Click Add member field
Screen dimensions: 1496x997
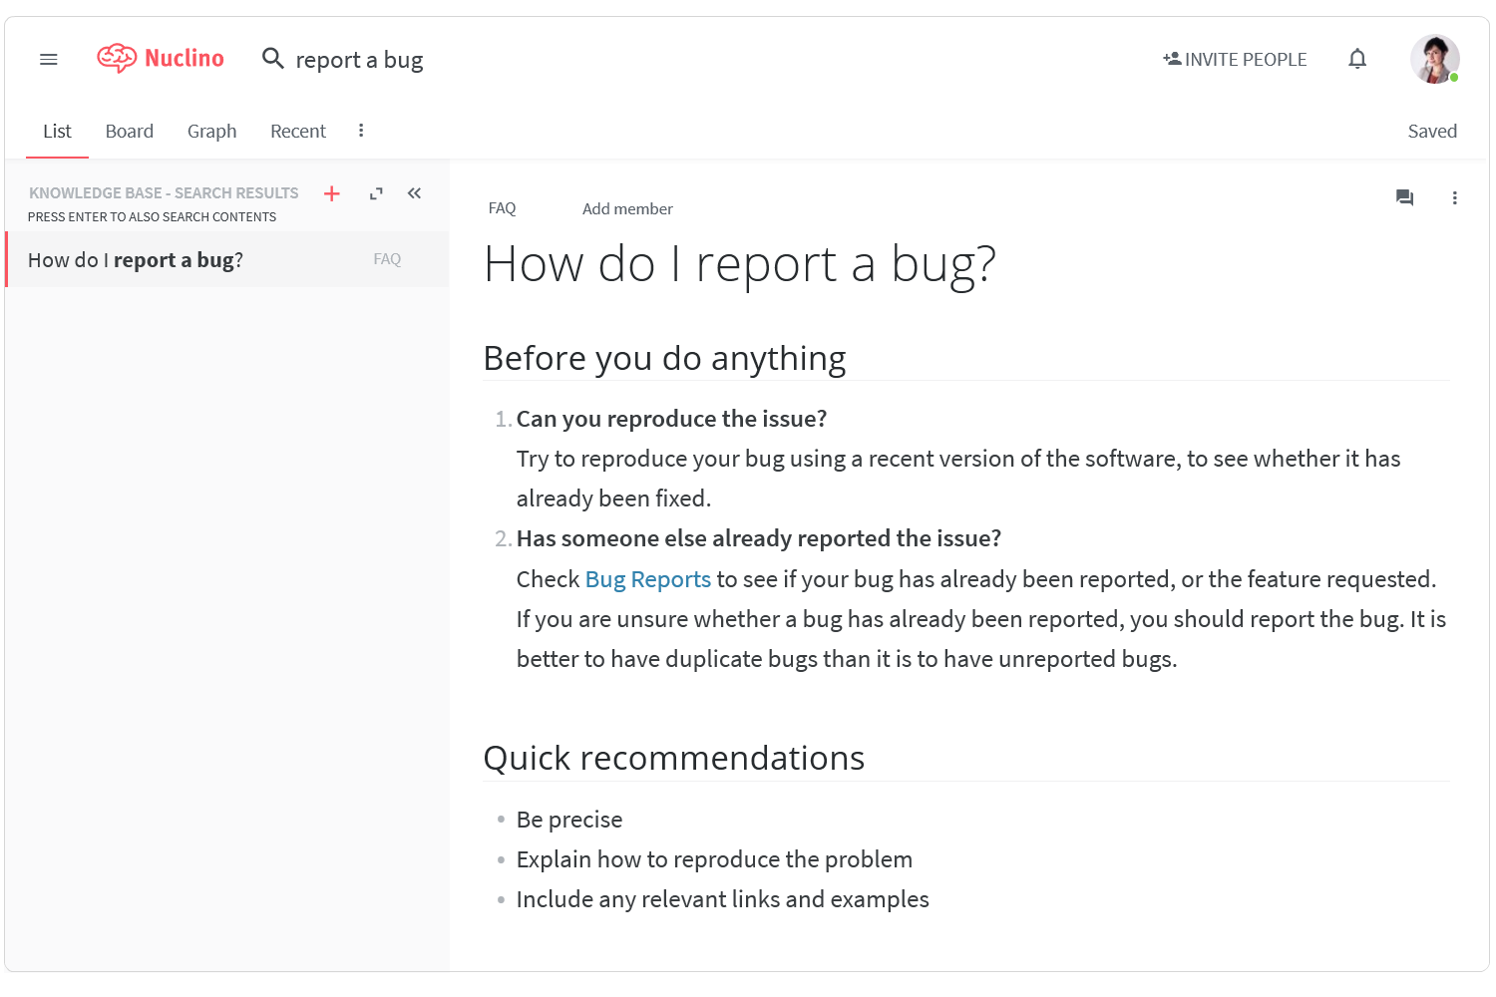click(627, 209)
